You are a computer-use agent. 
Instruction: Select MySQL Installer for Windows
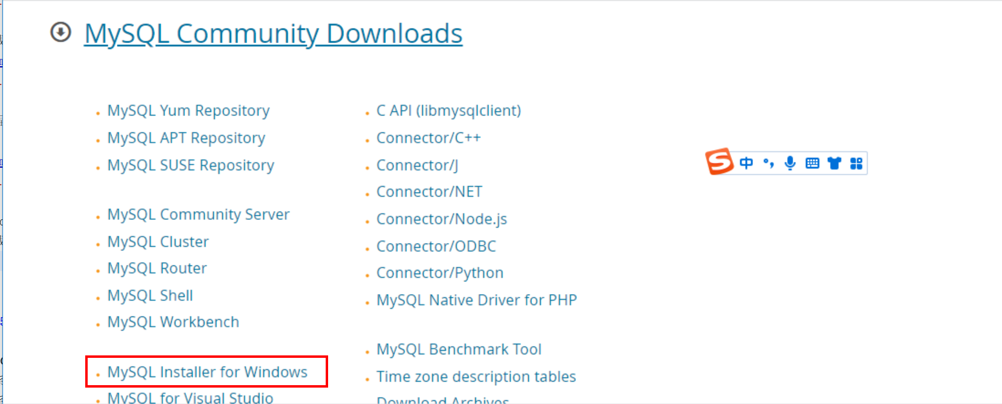[208, 372]
